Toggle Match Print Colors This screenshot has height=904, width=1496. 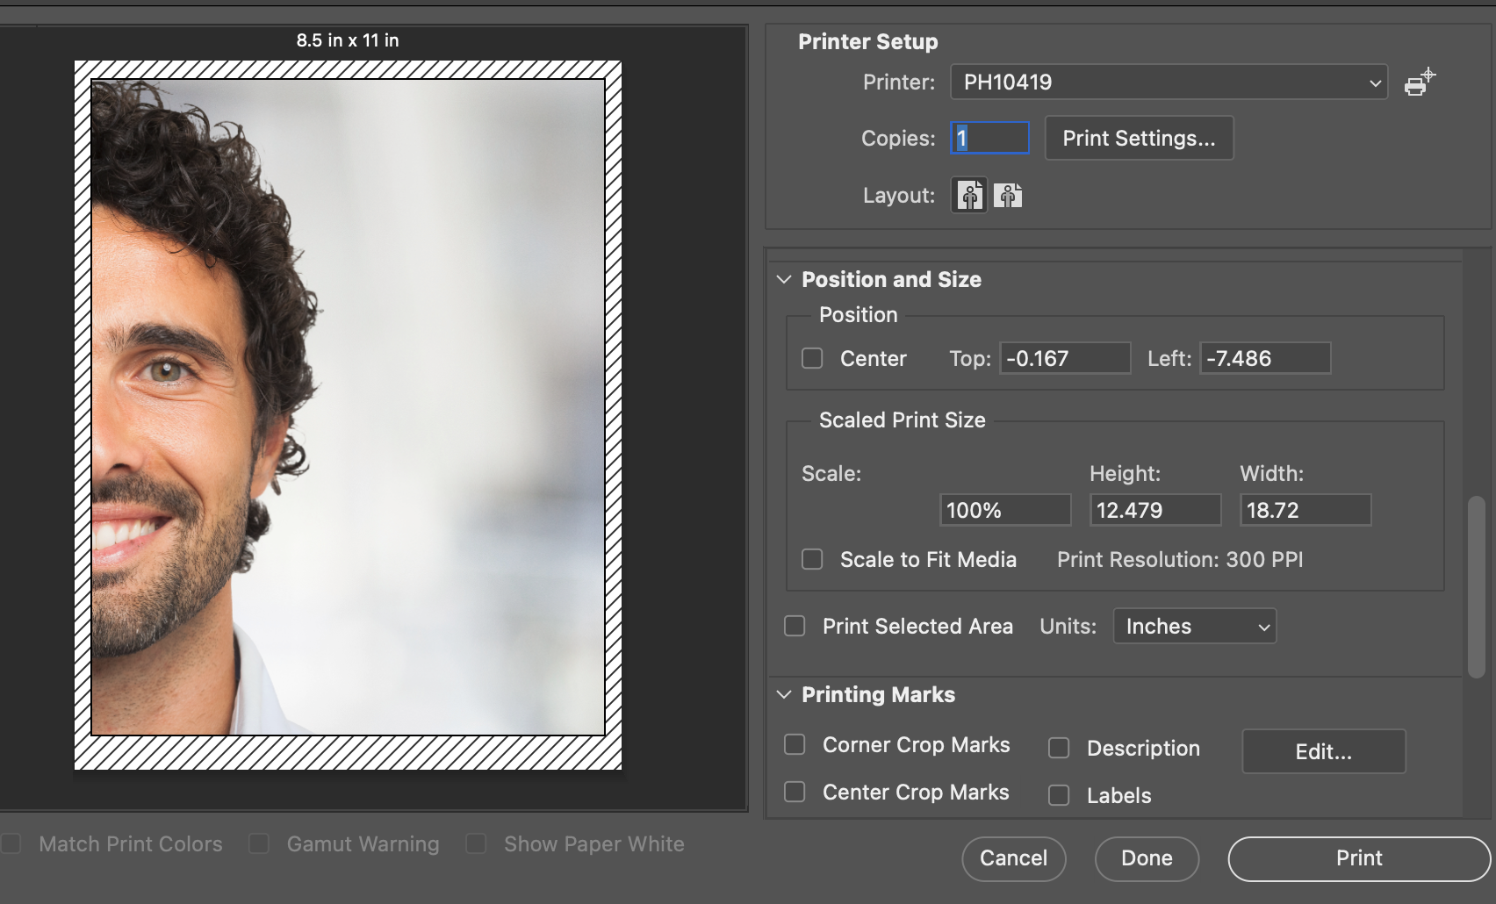point(12,843)
